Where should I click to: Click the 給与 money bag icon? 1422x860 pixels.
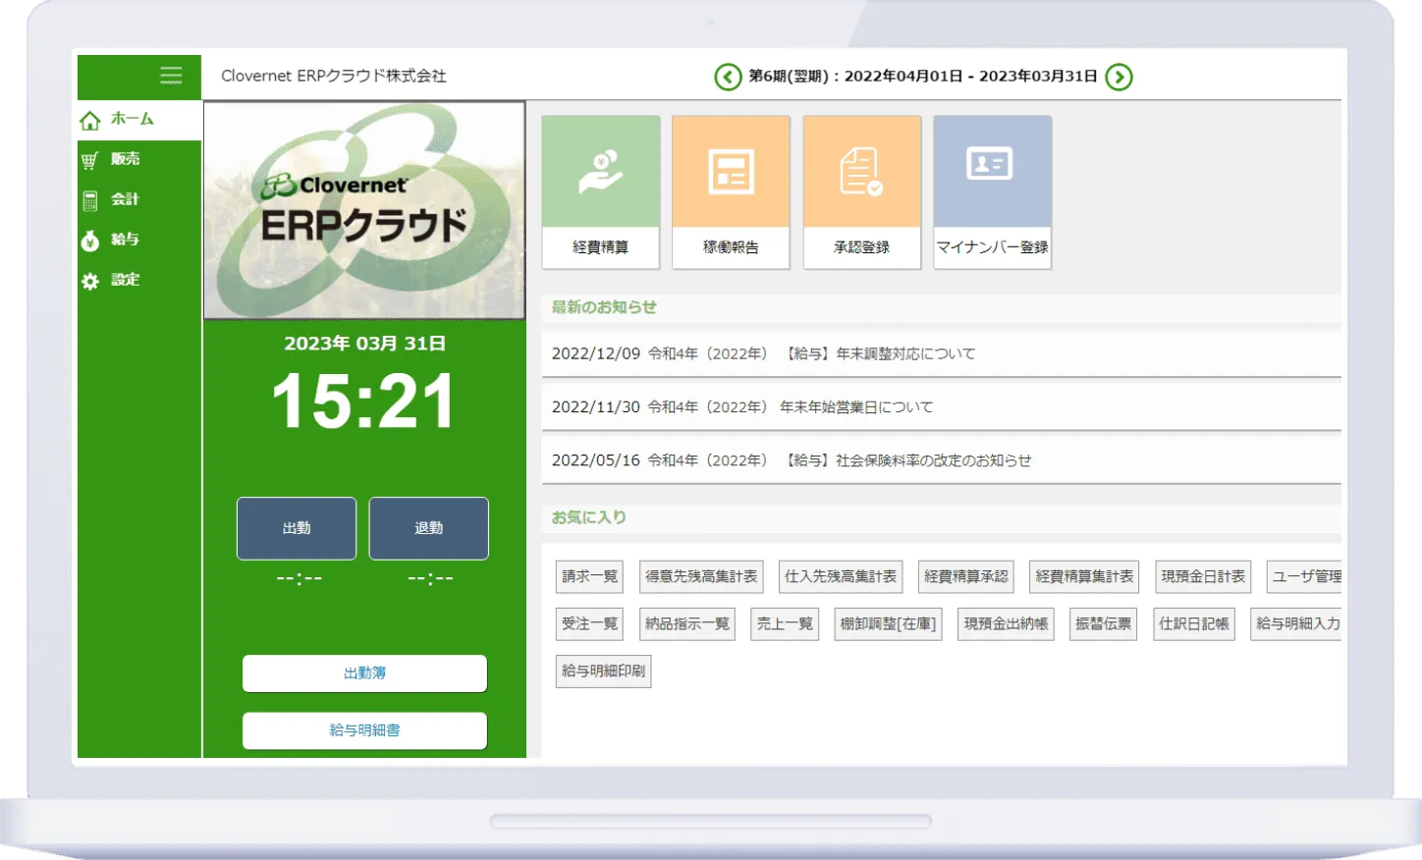(x=90, y=241)
